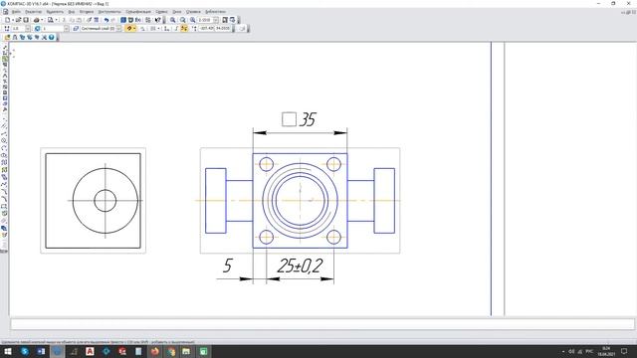The height and width of the screenshot is (358, 637).
Task: Toggle global snaps button
Action: click(x=129, y=29)
